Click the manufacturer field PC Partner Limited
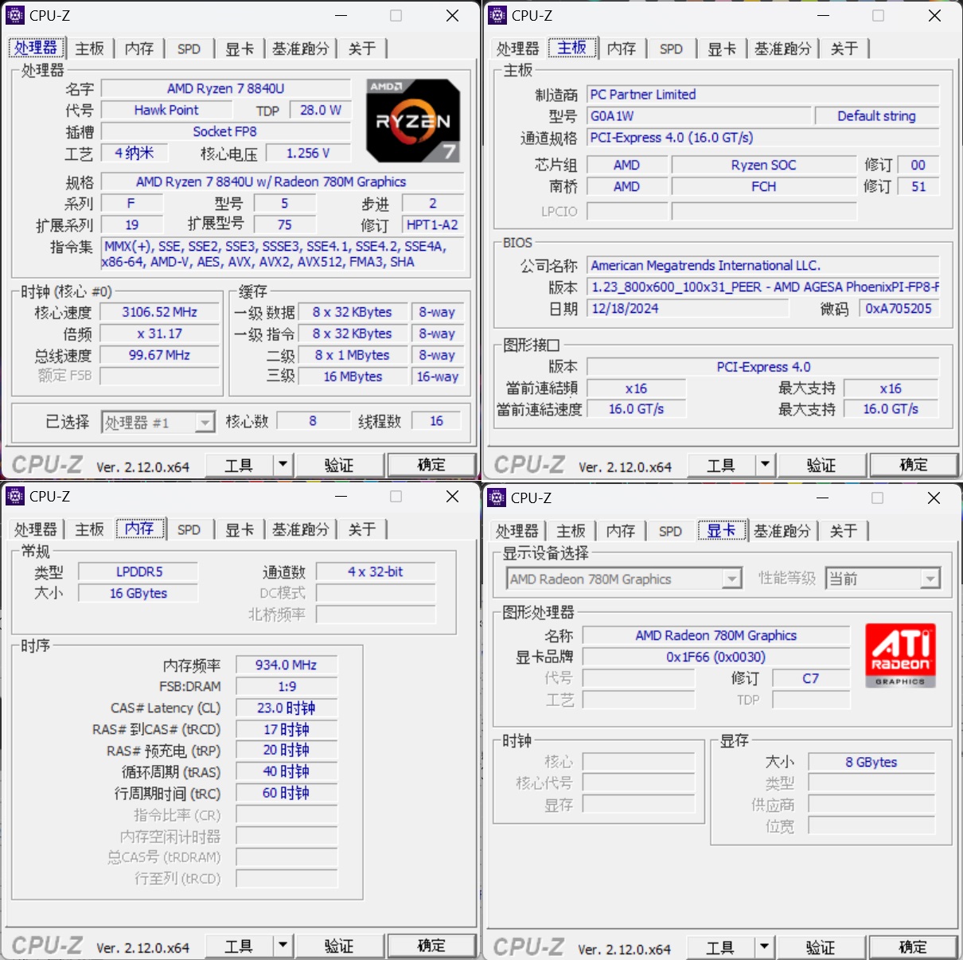963x960 pixels. coord(763,95)
